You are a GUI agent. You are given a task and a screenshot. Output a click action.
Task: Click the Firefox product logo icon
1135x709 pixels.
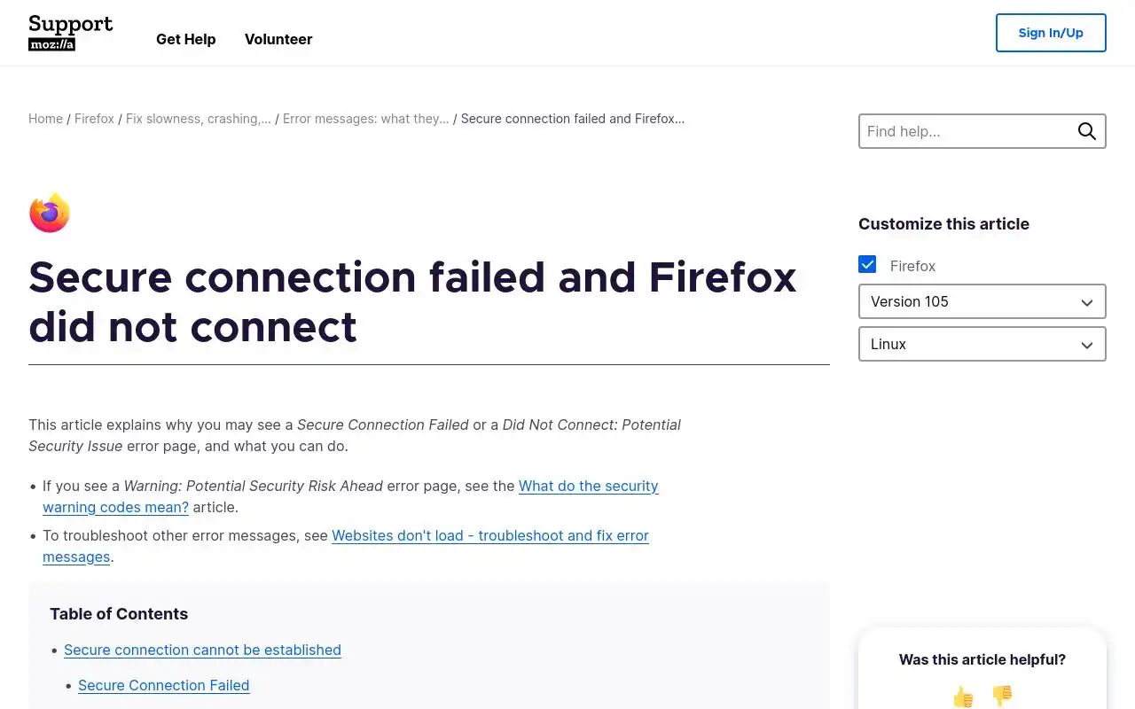(x=50, y=213)
